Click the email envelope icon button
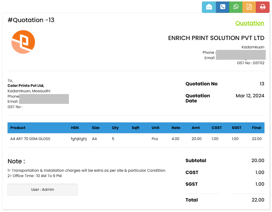Screen dimensions: 272x212 [x=209, y=7]
